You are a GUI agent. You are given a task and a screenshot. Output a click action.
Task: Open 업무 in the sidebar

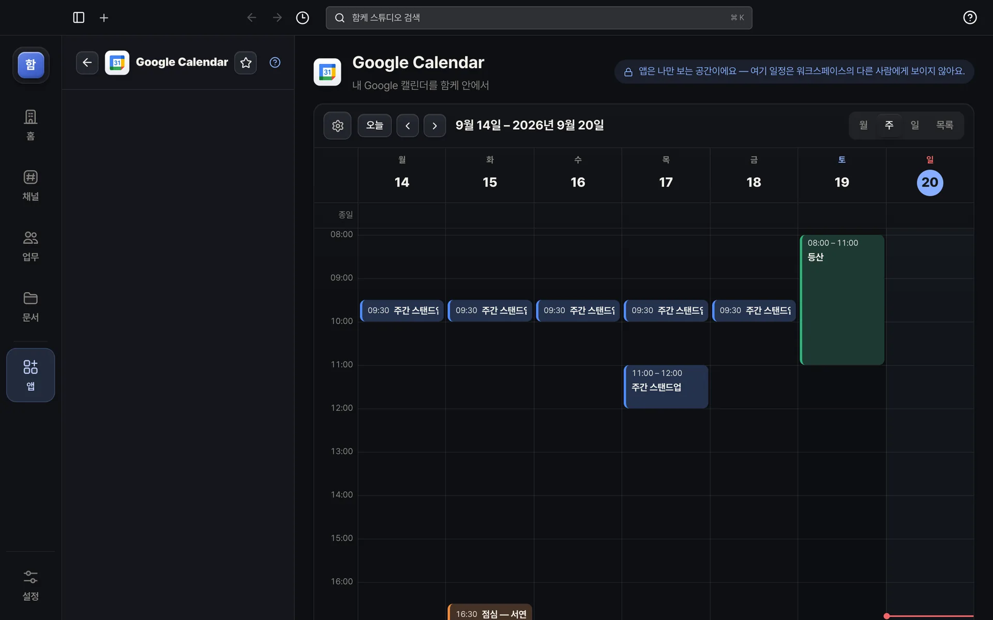[x=31, y=246]
